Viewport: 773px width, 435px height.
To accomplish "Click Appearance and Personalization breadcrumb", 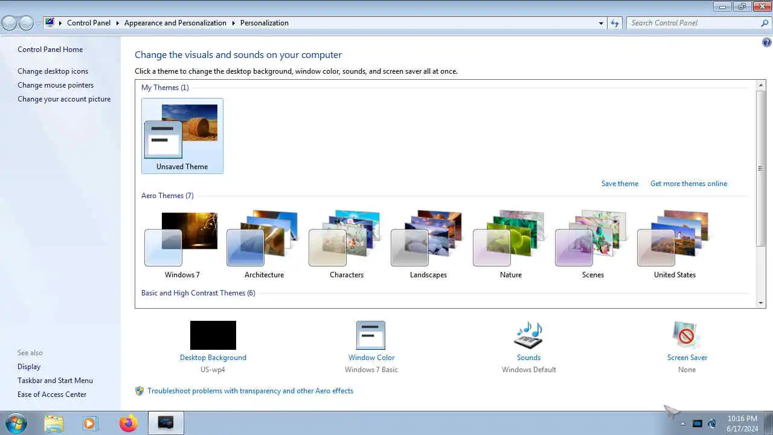I will click(x=175, y=23).
